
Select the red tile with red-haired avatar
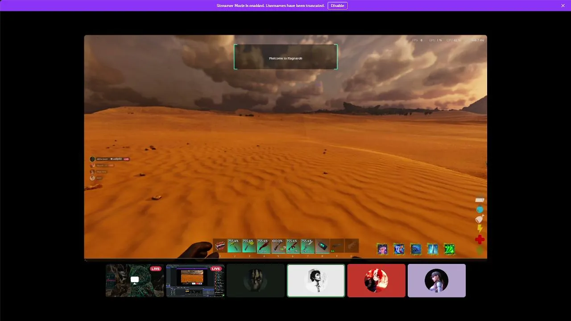(377, 280)
